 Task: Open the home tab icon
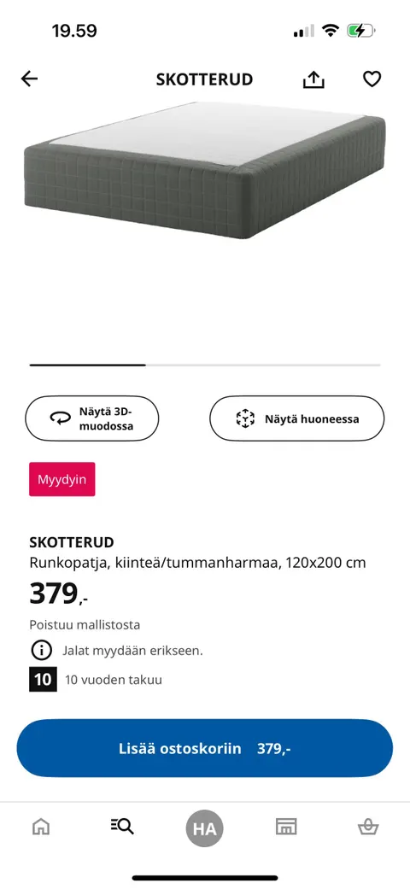41,828
